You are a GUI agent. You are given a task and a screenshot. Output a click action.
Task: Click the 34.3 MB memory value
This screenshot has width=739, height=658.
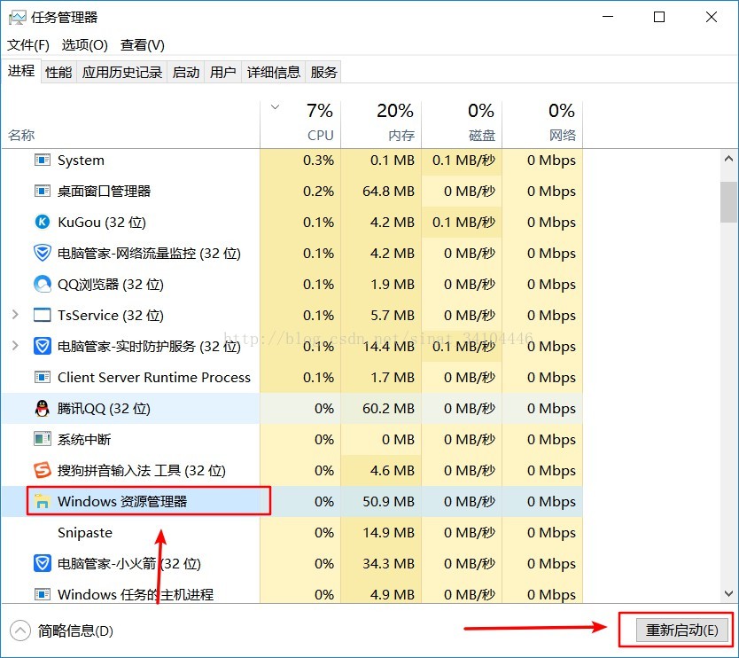[x=388, y=564]
